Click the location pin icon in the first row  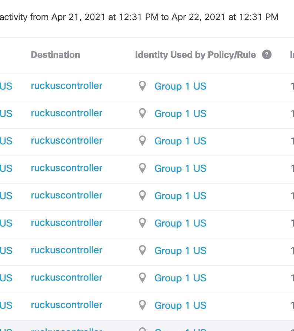point(142,86)
